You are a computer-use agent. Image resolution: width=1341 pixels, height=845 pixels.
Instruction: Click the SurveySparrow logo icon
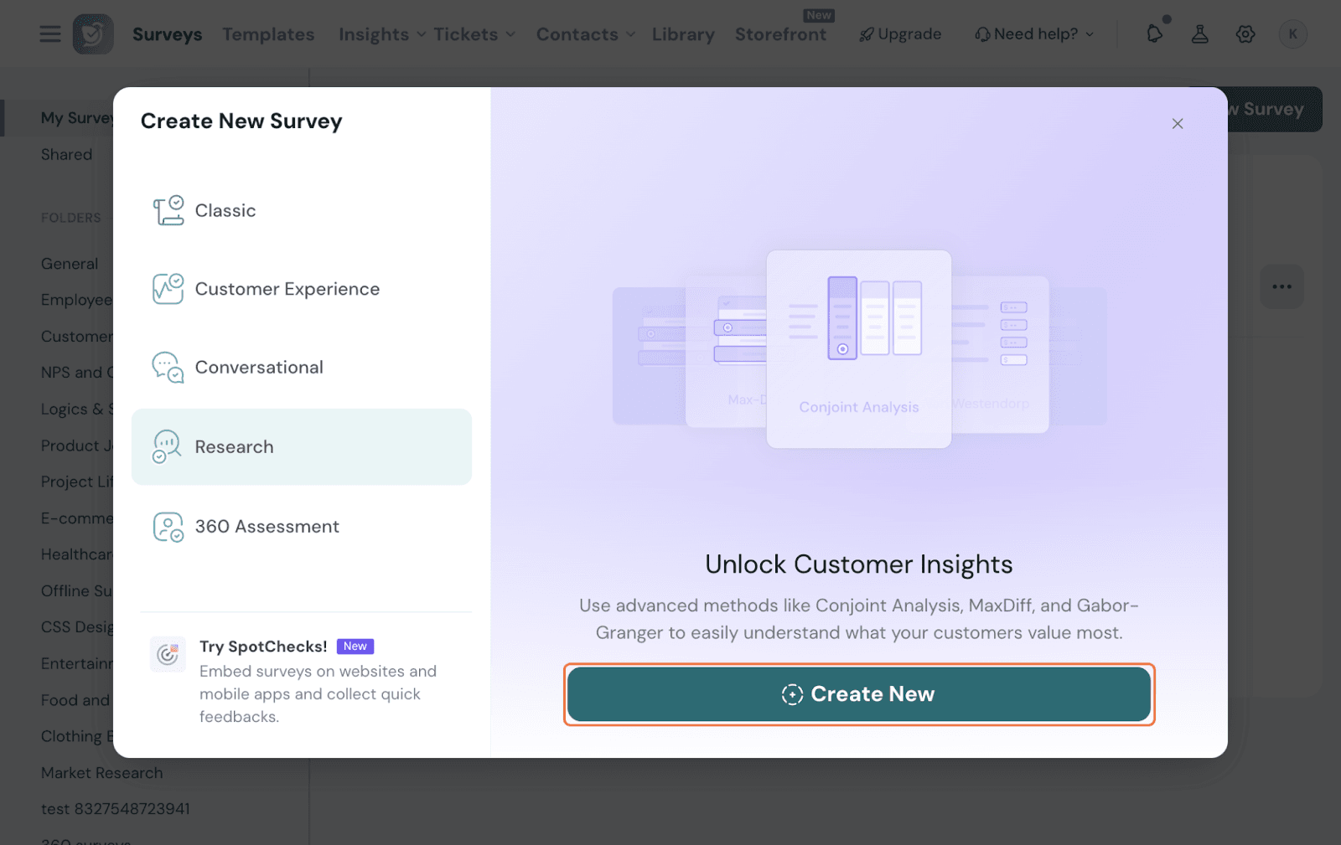click(x=93, y=34)
